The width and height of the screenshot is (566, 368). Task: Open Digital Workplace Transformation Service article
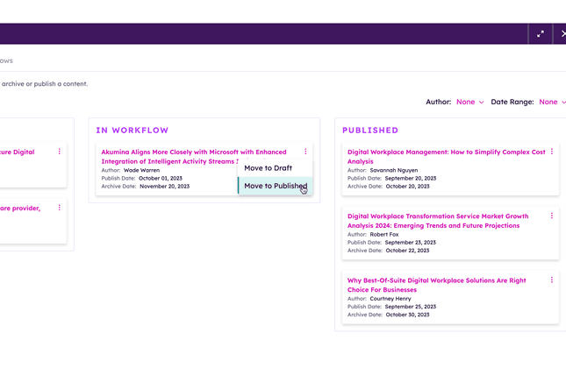(438, 221)
